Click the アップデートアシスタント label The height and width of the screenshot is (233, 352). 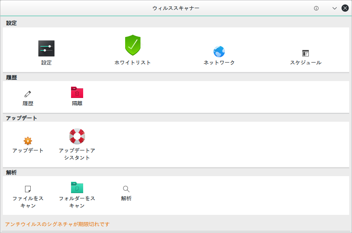(x=77, y=154)
